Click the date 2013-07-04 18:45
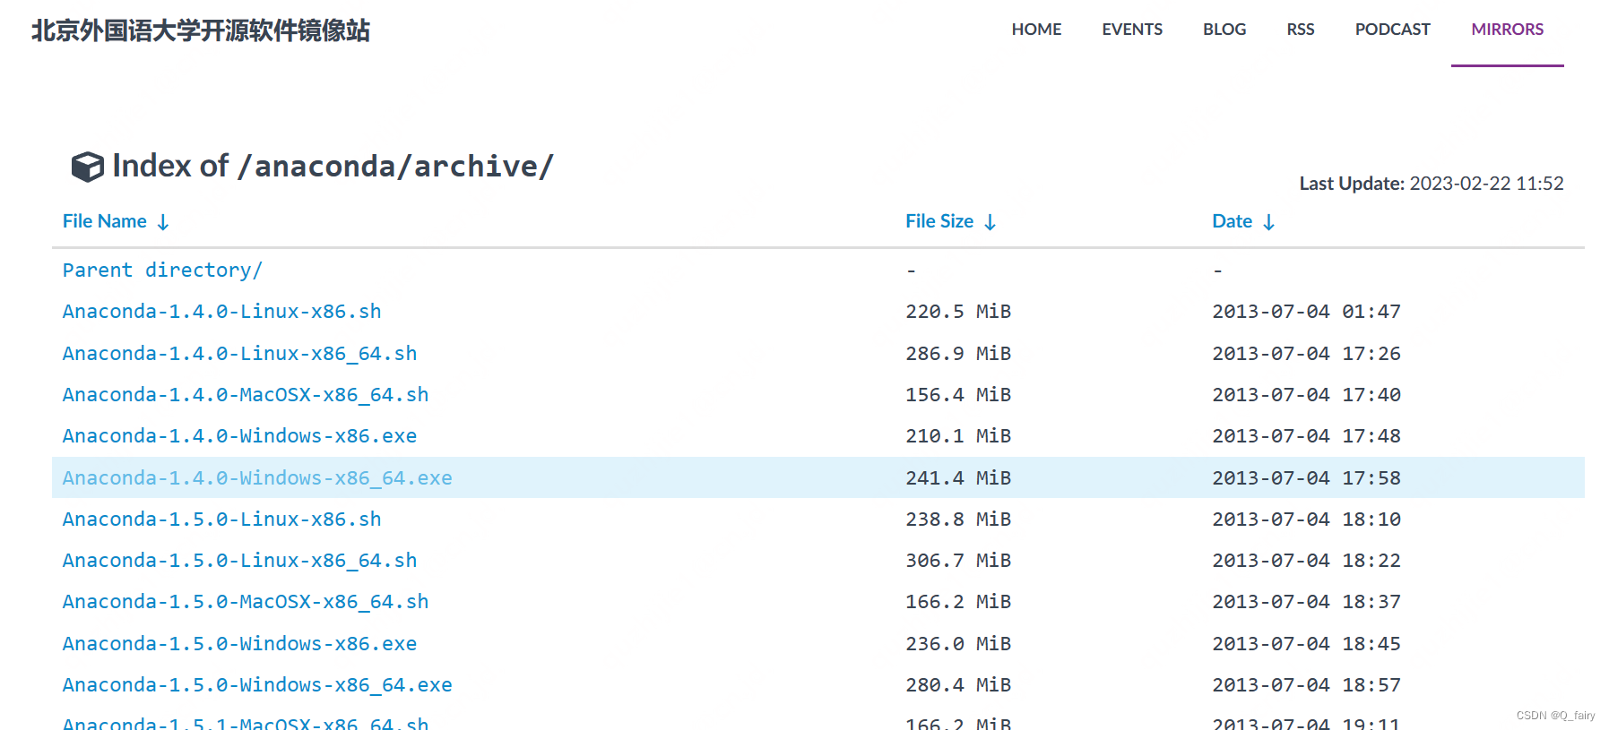The height and width of the screenshot is (730, 1609). pyautogui.click(x=1306, y=644)
